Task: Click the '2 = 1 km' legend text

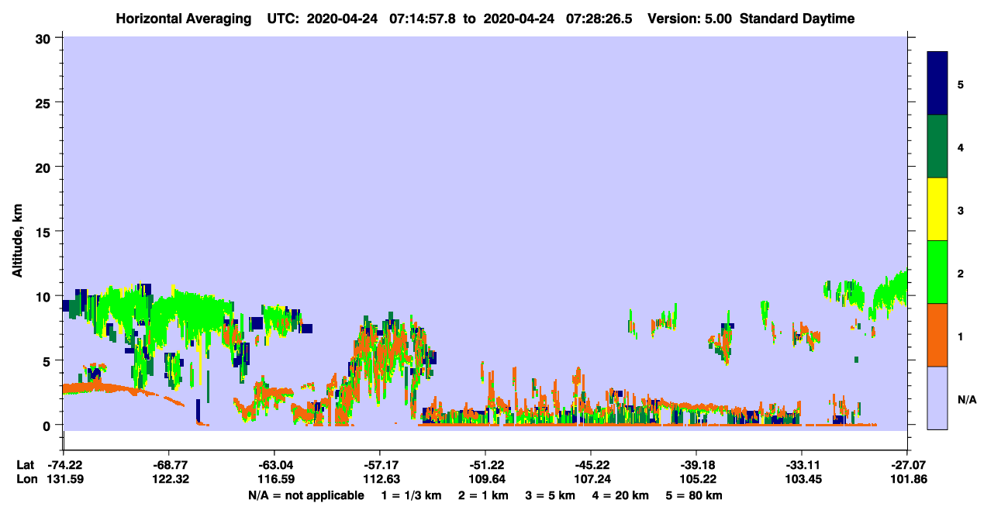Action: 485,495
